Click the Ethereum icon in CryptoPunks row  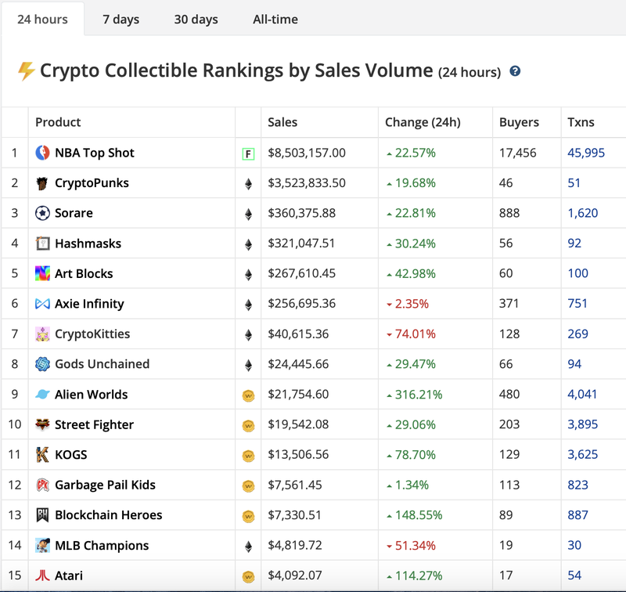(x=248, y=184)
